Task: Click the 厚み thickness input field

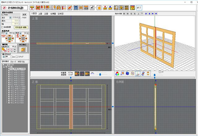Action: tap(15, 21)
